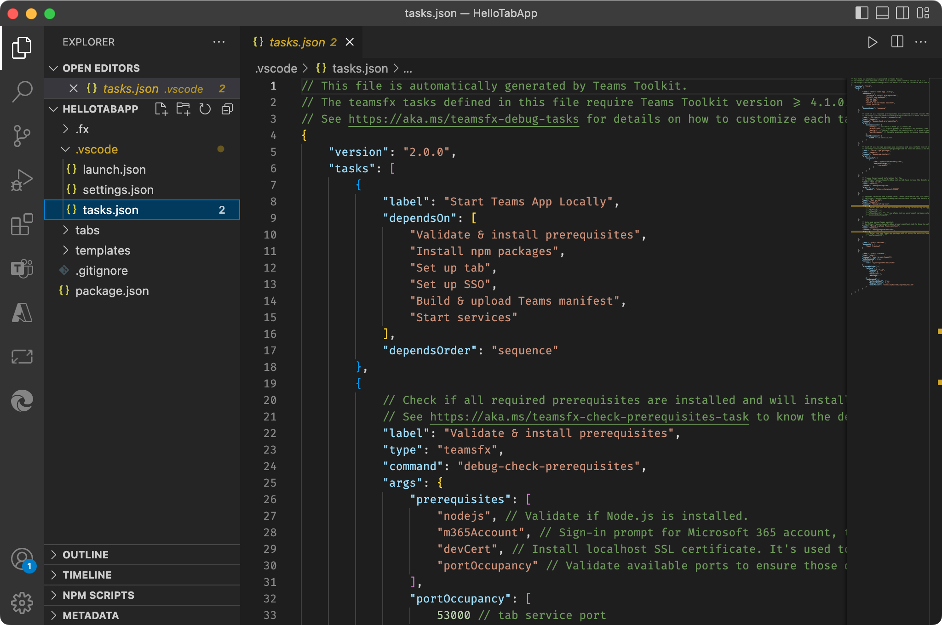
Task: Click the Run Code play icon
Action: point(872,42)
